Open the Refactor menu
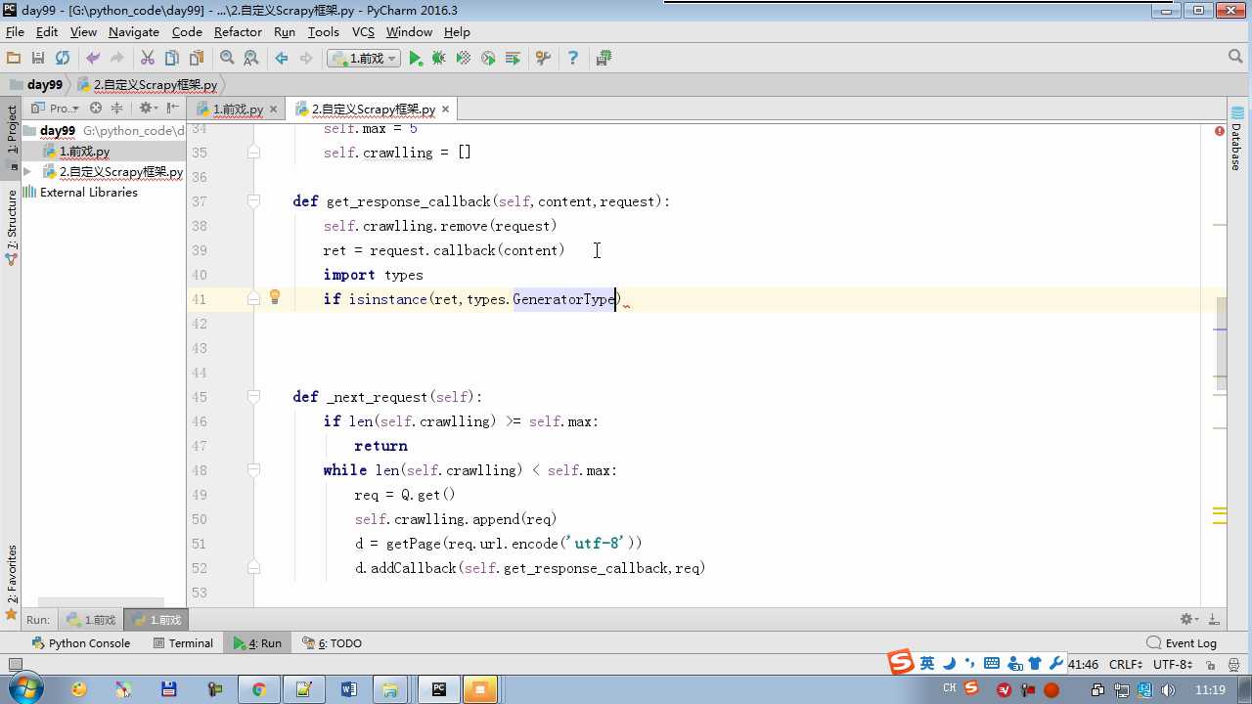This screenshot has height=704, width=1252. tap(238, 32)
